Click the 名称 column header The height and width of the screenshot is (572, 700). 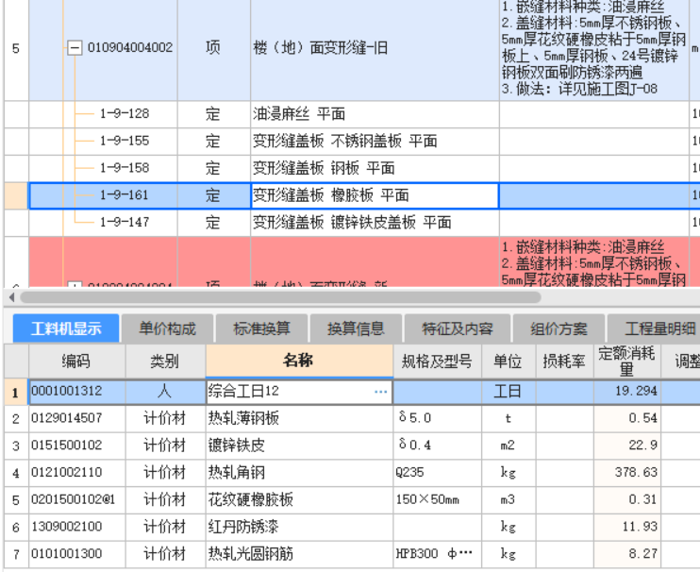[x=299, y=361]
